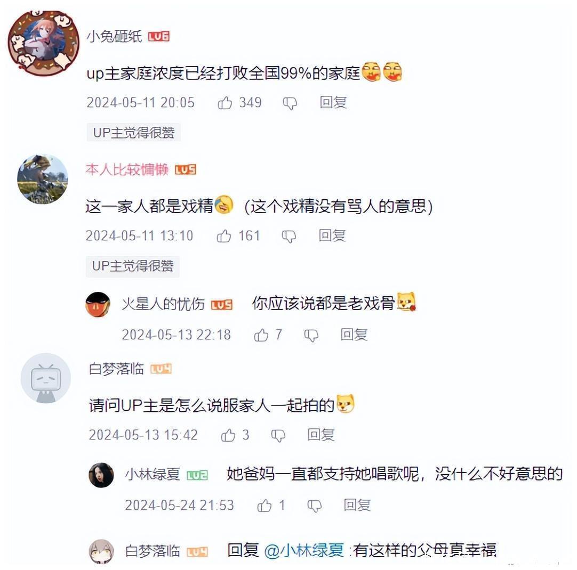Image resolution: width=577 pixels, height=570 pixels.
Task: Dislike the comment by 小兔砸纸
Action: 290,103
